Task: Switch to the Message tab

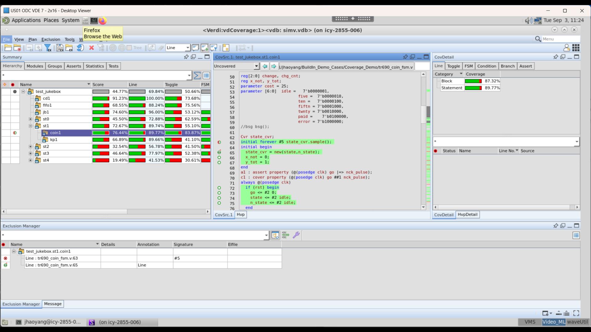Action: click(x=53, y=304)
